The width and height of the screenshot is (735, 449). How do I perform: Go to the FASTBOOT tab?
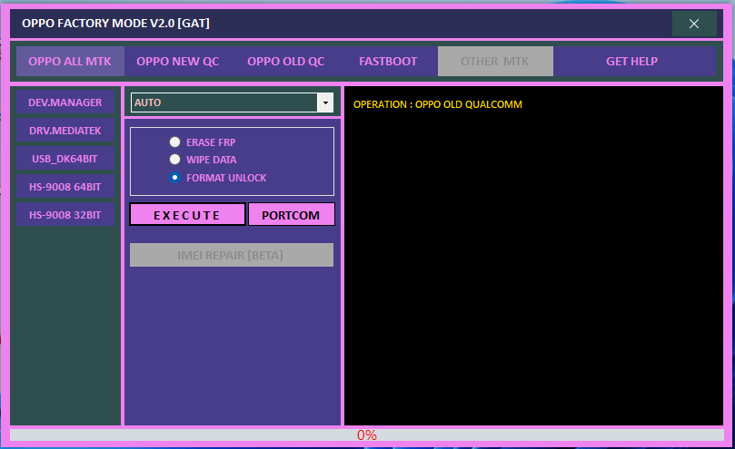pyautogui.click(x=388, y=62)
